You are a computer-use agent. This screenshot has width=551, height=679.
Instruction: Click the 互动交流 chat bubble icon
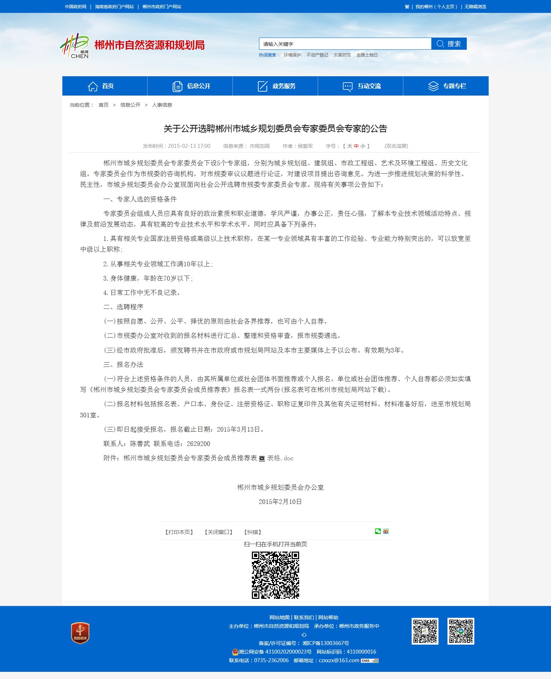348,87
